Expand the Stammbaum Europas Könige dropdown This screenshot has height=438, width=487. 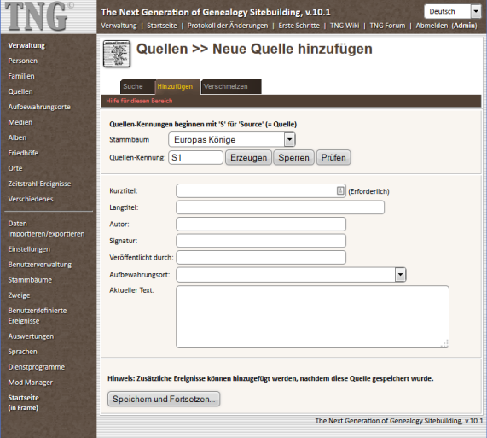coord(232,139)
